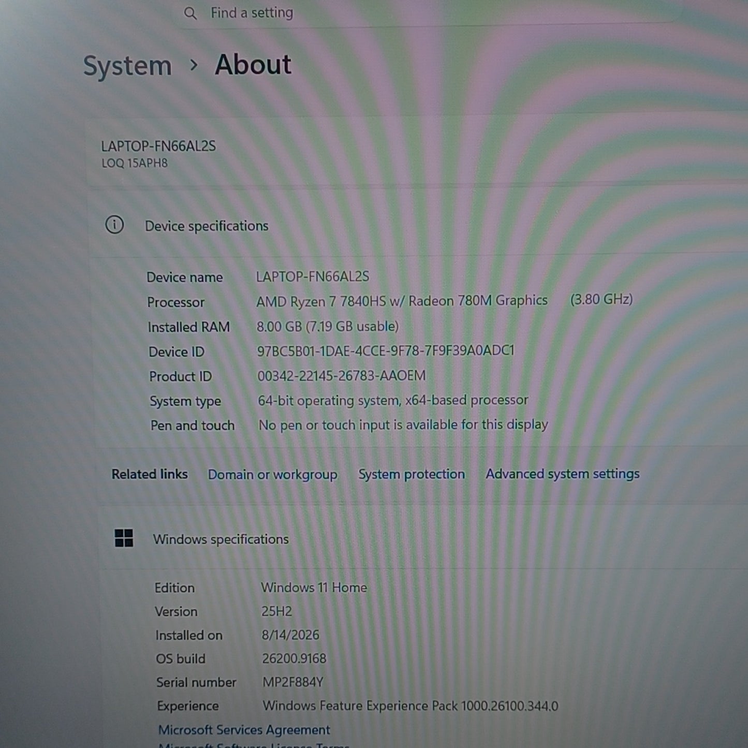Viewport: 748px width, 748px height.
Task: Select the Product ID value 00342-22145-26783-AAOEM
Action: [342, 375]
